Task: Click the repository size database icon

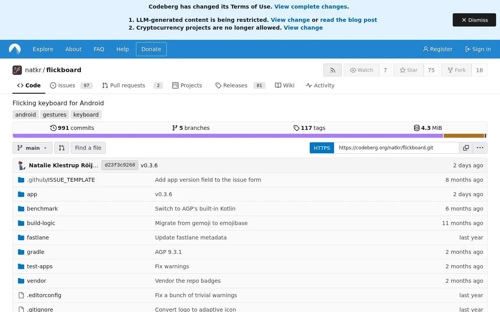Action: pos(417,128)
